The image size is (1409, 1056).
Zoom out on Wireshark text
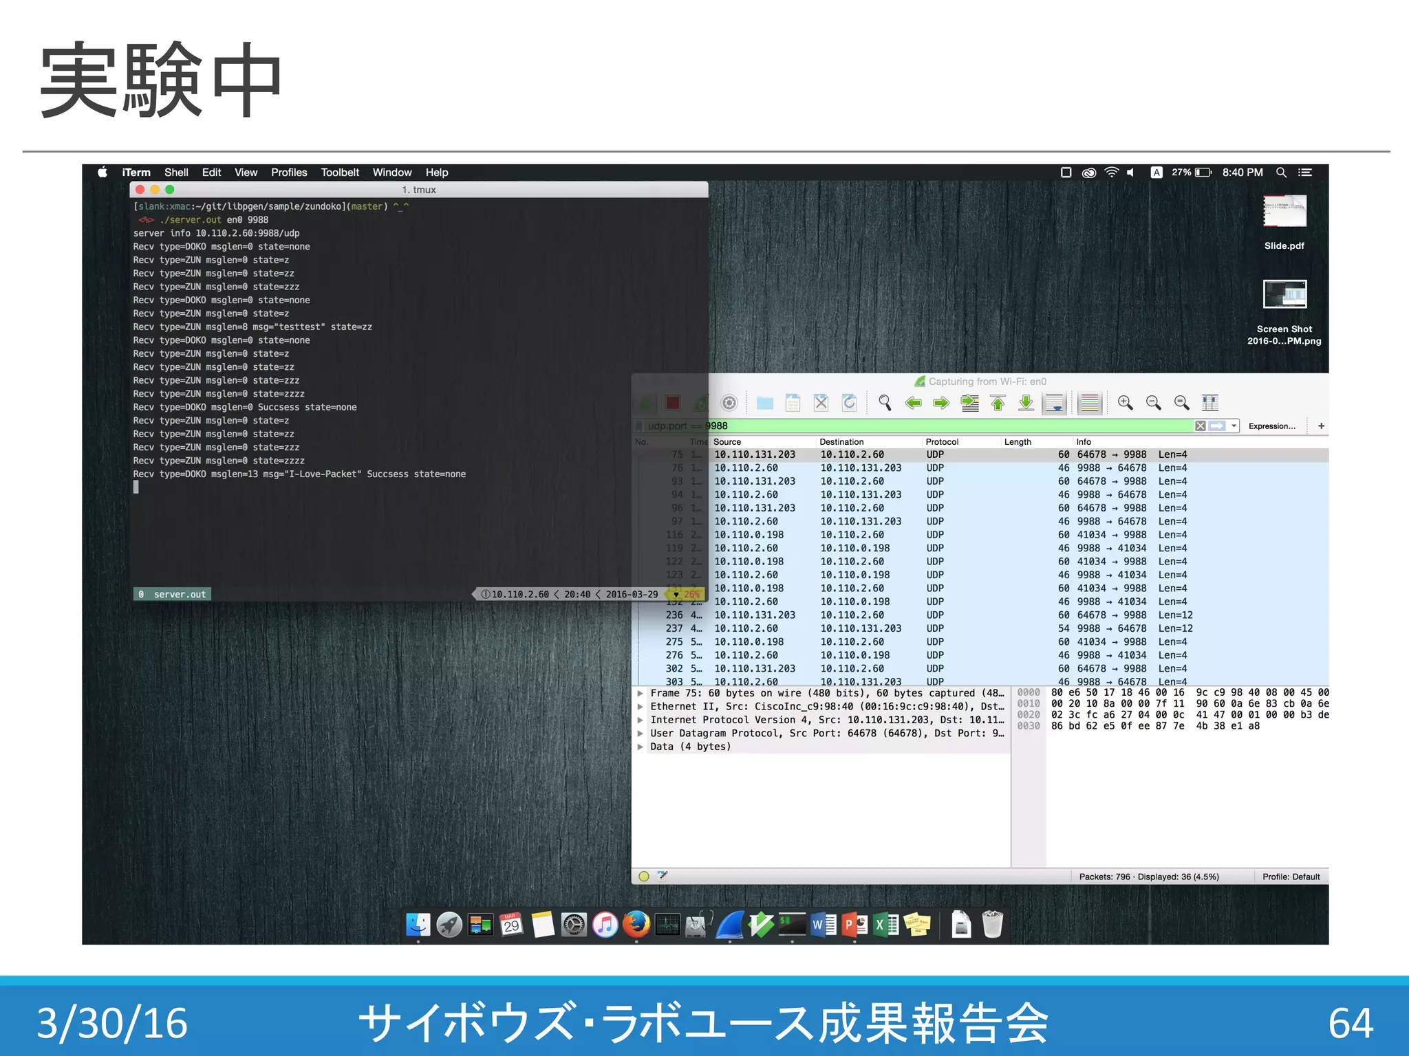click(1154, 403)
